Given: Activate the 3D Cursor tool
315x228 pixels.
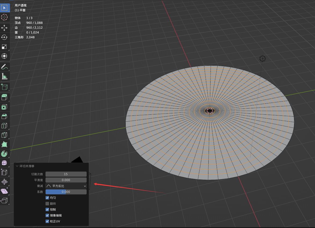Looking at the screenshot, I should tap(4, 17).
